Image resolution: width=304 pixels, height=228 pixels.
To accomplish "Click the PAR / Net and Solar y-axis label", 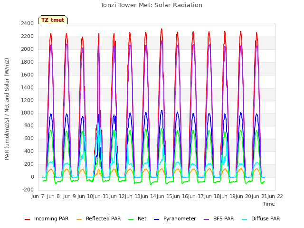I will pyautogui.click(x=7, y=109).
